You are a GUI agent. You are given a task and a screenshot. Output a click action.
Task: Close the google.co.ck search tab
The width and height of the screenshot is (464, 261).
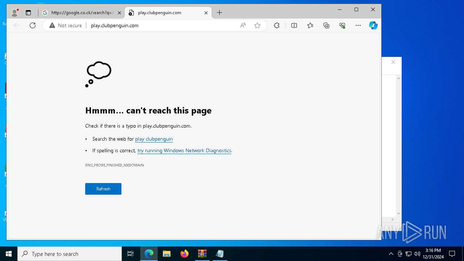[x=119, y=13]
